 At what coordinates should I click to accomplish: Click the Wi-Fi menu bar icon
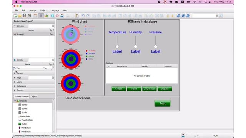pyautogui.click(x=194, y=2)
